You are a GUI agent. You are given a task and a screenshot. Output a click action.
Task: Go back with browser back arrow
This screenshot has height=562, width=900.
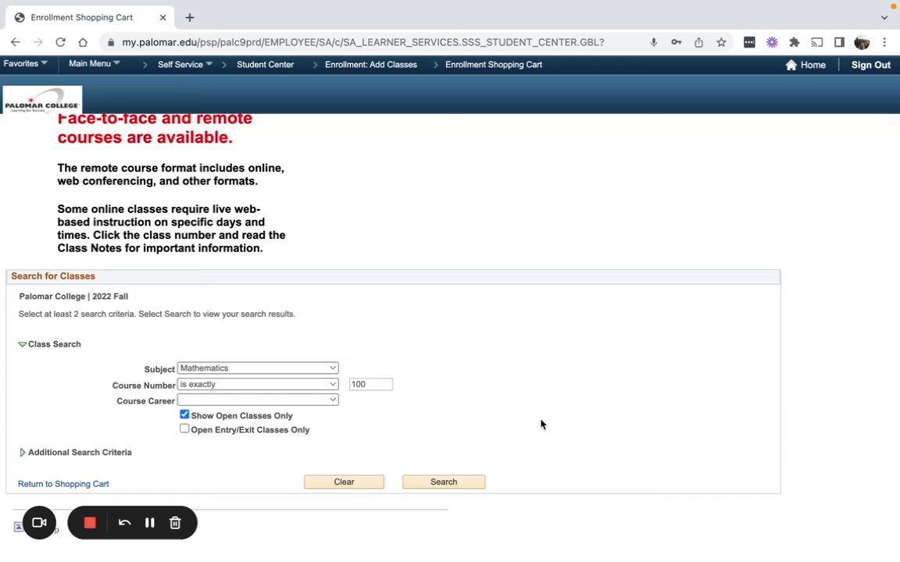click(16, 42)
